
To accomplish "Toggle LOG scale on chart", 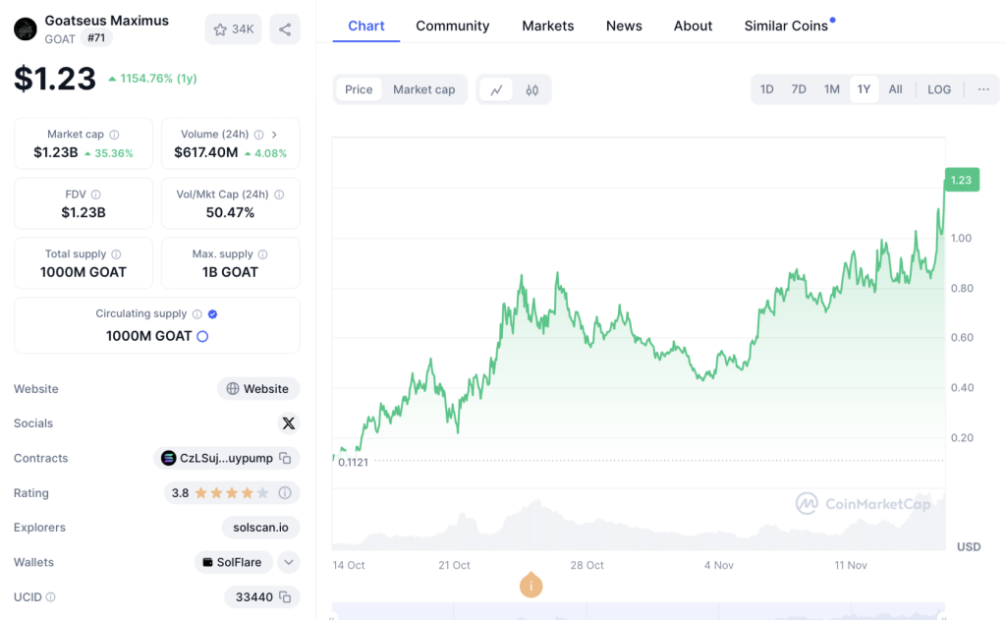I will 939,89.
